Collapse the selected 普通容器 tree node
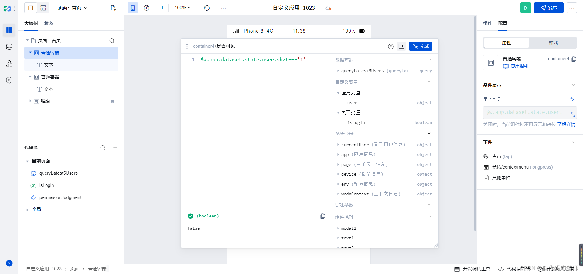 30,53
